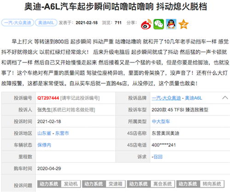Select the 东营市 city link

click(62, 133)
